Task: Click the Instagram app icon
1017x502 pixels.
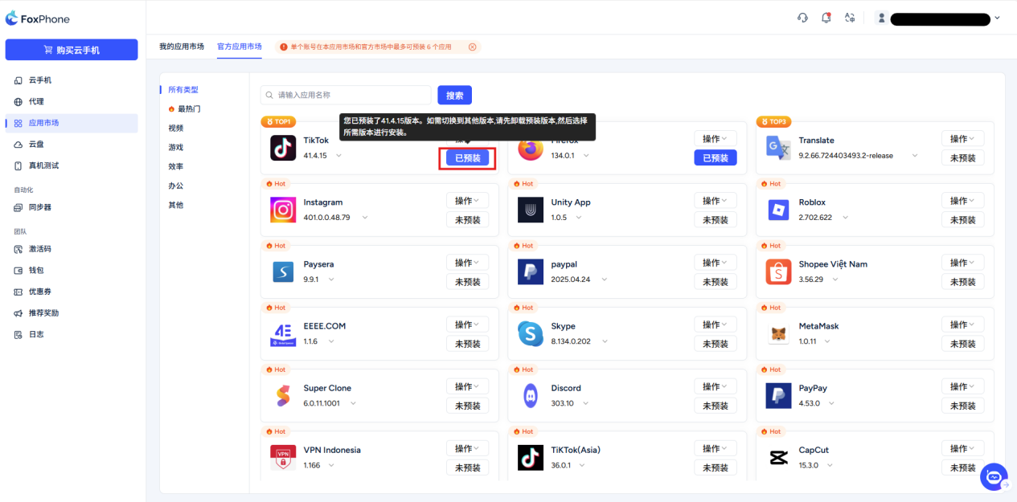Action: (x=283, y=210)
